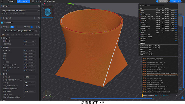Click the slice plate button

coord(163,1)
